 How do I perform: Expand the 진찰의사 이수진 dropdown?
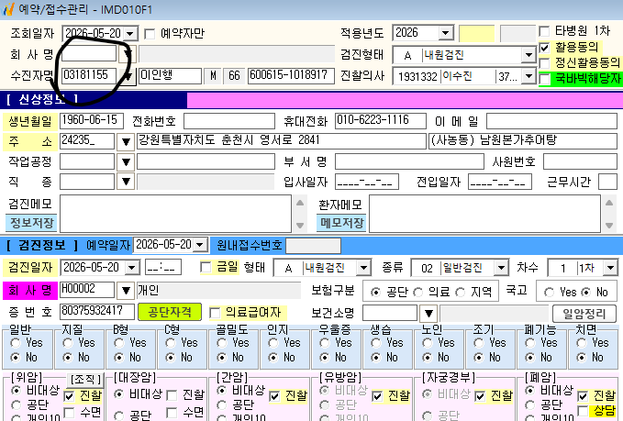pyautogui.click(x=528, y=76)
